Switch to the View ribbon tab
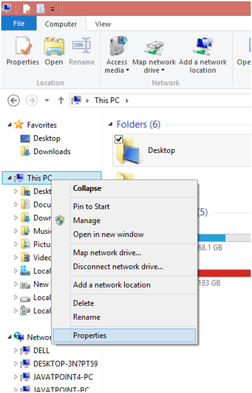The image size is (252, 393). pyautogui.click(x=103, y=24)
